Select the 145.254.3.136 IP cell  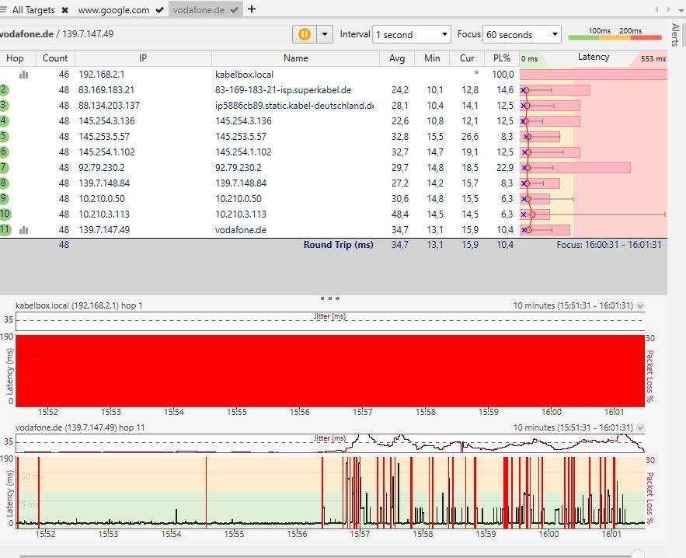106,121
